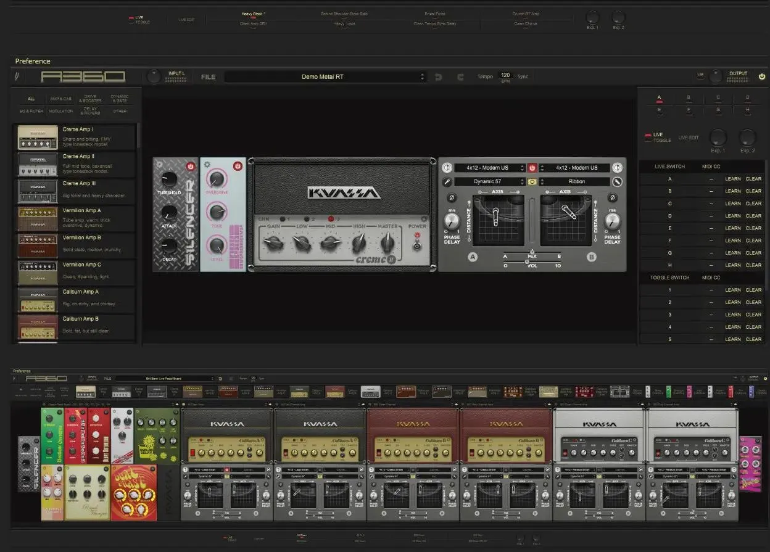Invert phase on cabinet B with the Ø button
This screenshot has height=552, width=770.
click(x=612, y=198)
